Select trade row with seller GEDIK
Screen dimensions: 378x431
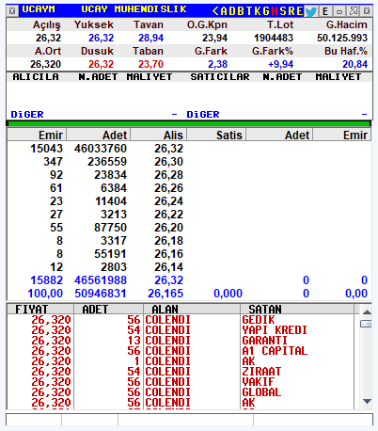click(x=181, y=320)
